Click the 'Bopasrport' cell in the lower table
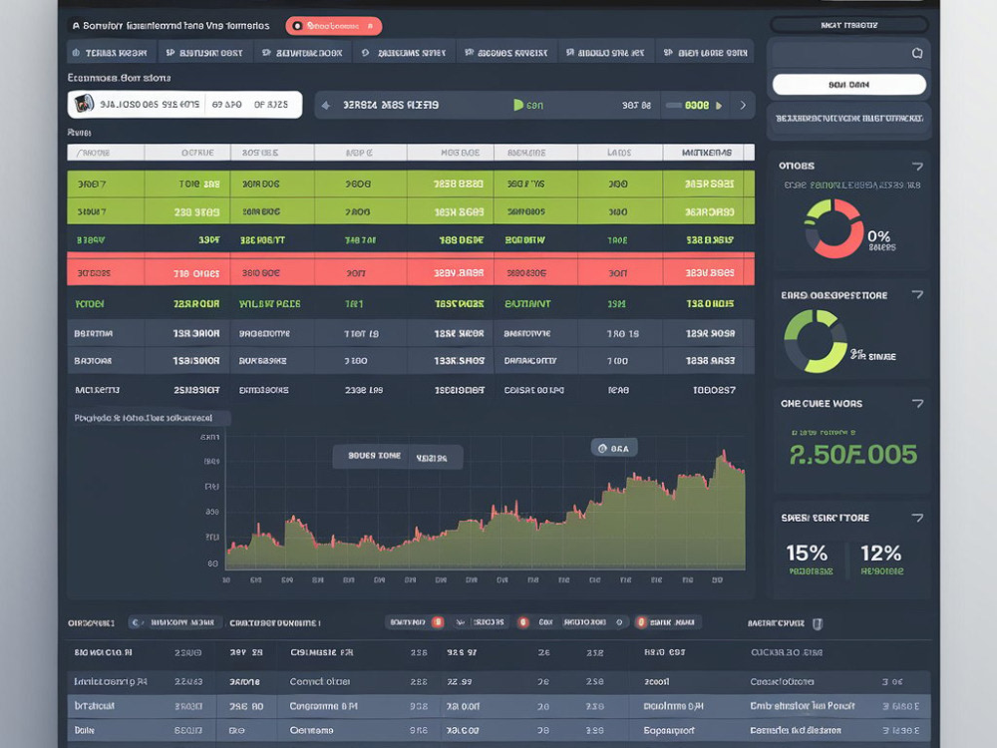The height and width of the screenshot is (748, 997). [669, 730]
